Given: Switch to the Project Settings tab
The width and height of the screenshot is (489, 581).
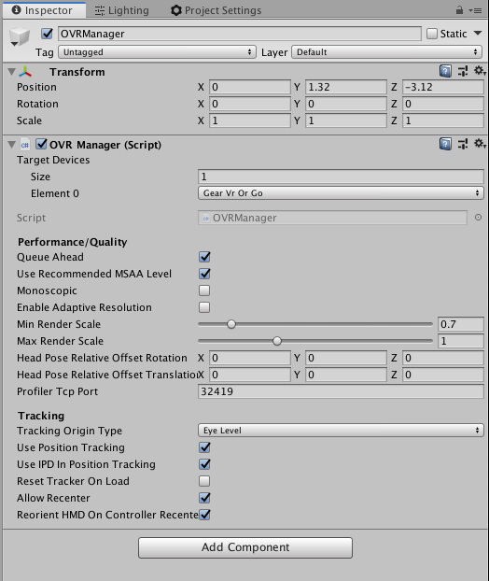Looking at the screenshot, I should [217, 10].
